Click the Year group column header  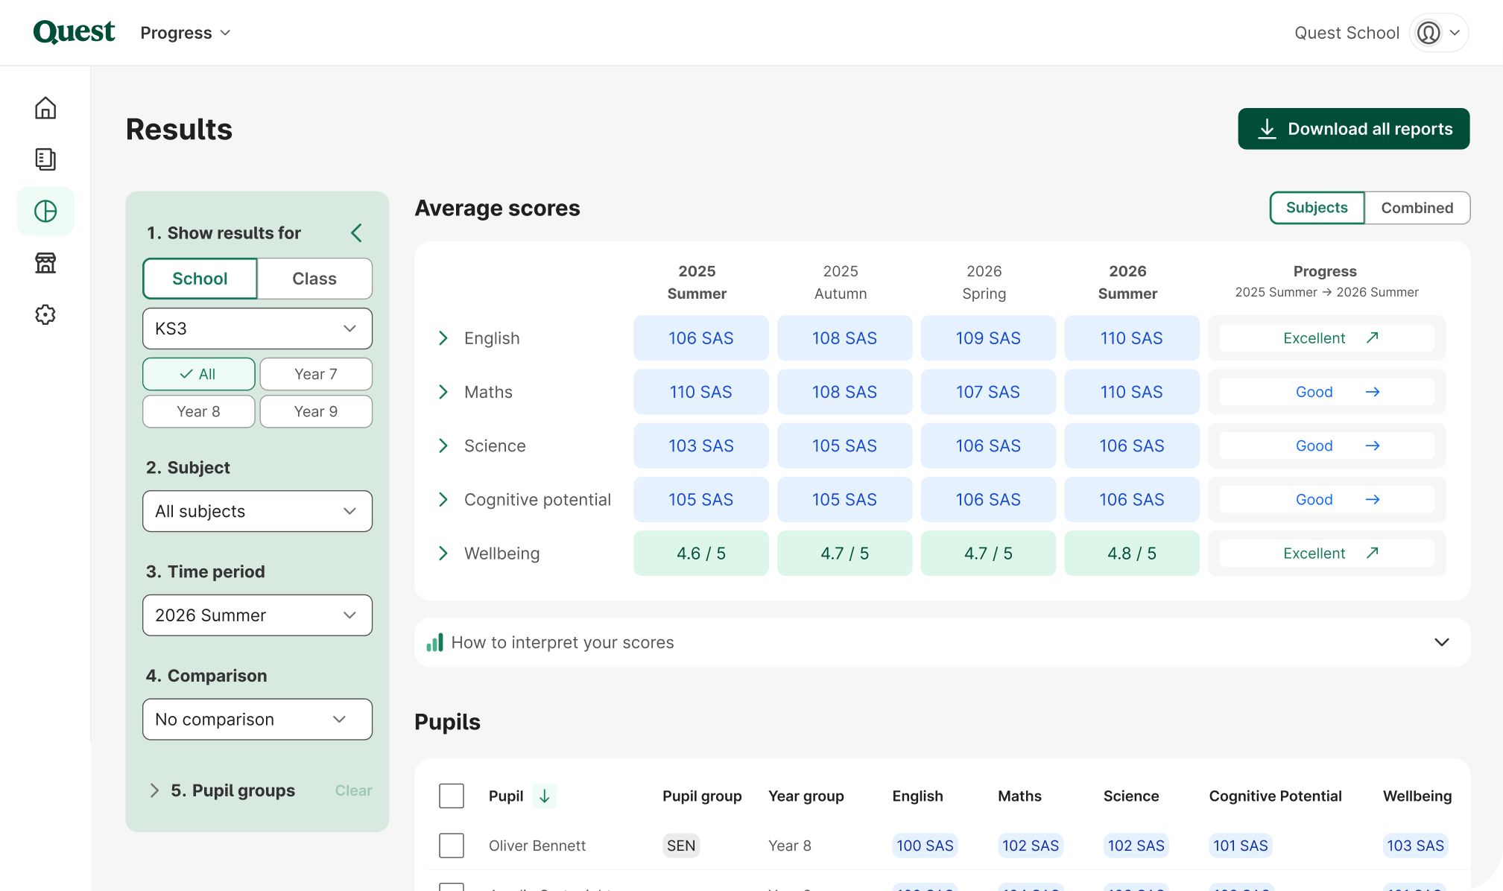(806, 796)
